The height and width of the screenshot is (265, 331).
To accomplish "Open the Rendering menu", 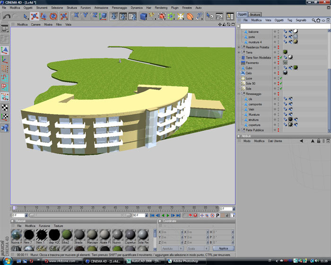I will coord(161,8).
